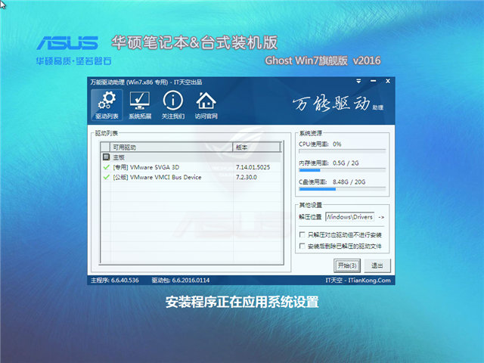Screen dimensions: 484x363
Task: Uncheck the VMware VMCI Bus Device checkmark
Action: pos(105,177)
